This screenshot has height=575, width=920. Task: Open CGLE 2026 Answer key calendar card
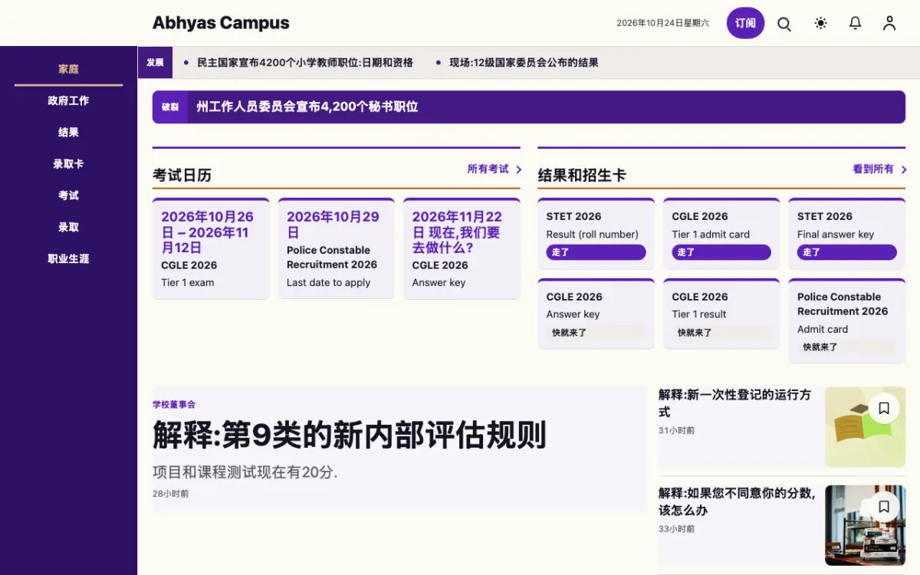[462, 248]
